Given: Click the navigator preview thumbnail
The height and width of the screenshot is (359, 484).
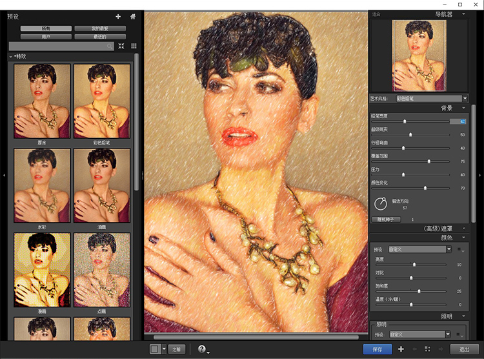Looking at the screenshot, I should [x=419, y=56].
